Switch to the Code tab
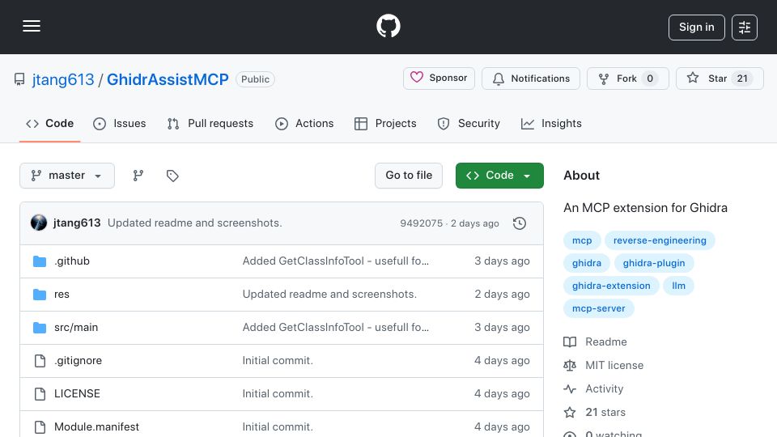This screenshot has width=777, height=437. tap(49, 123)
